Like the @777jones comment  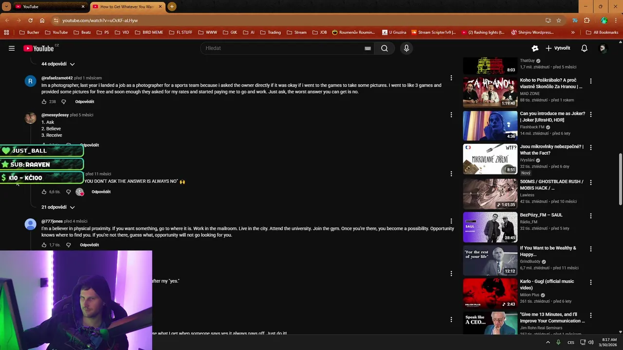[44, 245]
